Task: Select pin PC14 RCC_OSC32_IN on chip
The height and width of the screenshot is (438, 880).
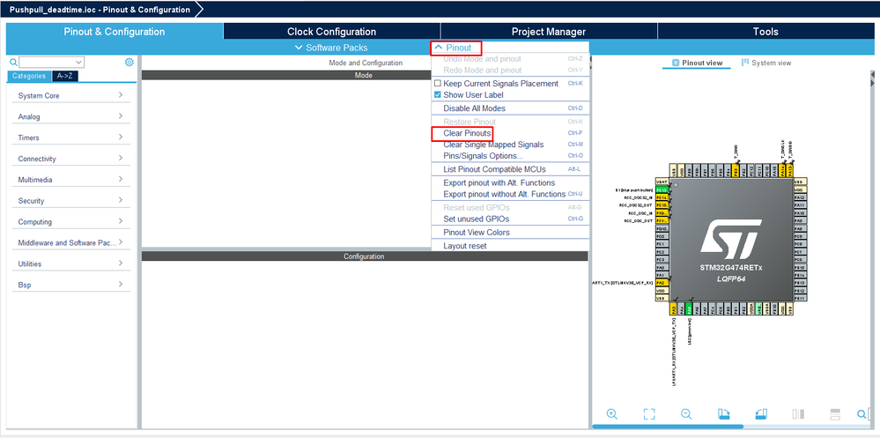Action: click(x=662, y=197)
